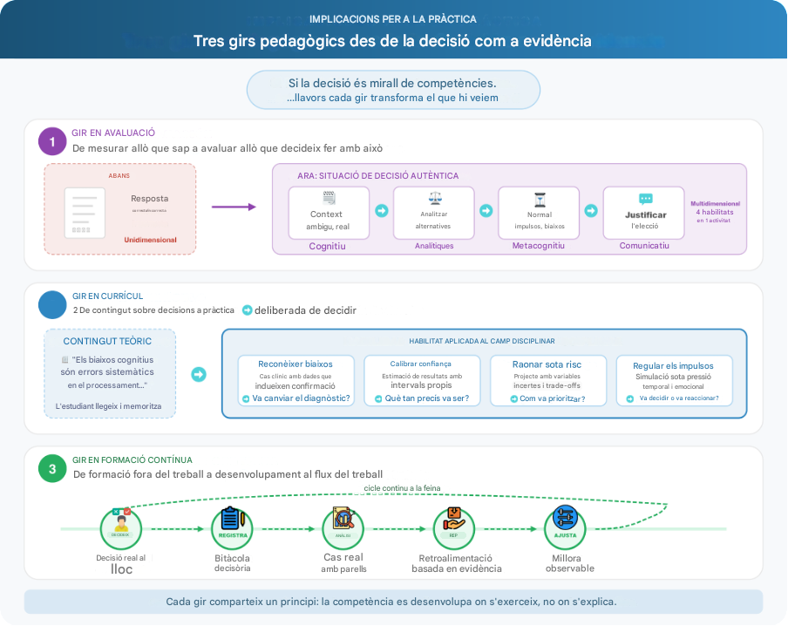Viewport: 788px width, 626px height.
Task: Click the blue circle badge for Gir en Currícul
Action: point(52,305)
